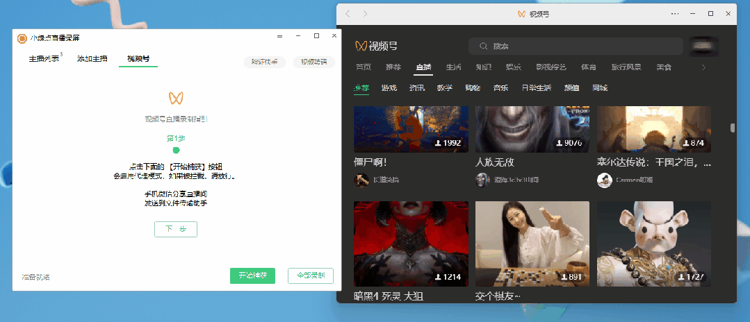Viewport: 750px width, 322px height.
Task: Open the 僵尸啊! live stream thumbnail
Action: click(x=411, y=129)
